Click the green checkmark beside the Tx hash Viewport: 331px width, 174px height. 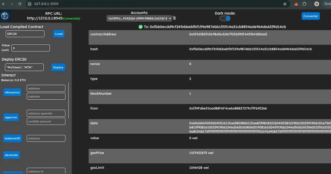[x=140, y=27]
